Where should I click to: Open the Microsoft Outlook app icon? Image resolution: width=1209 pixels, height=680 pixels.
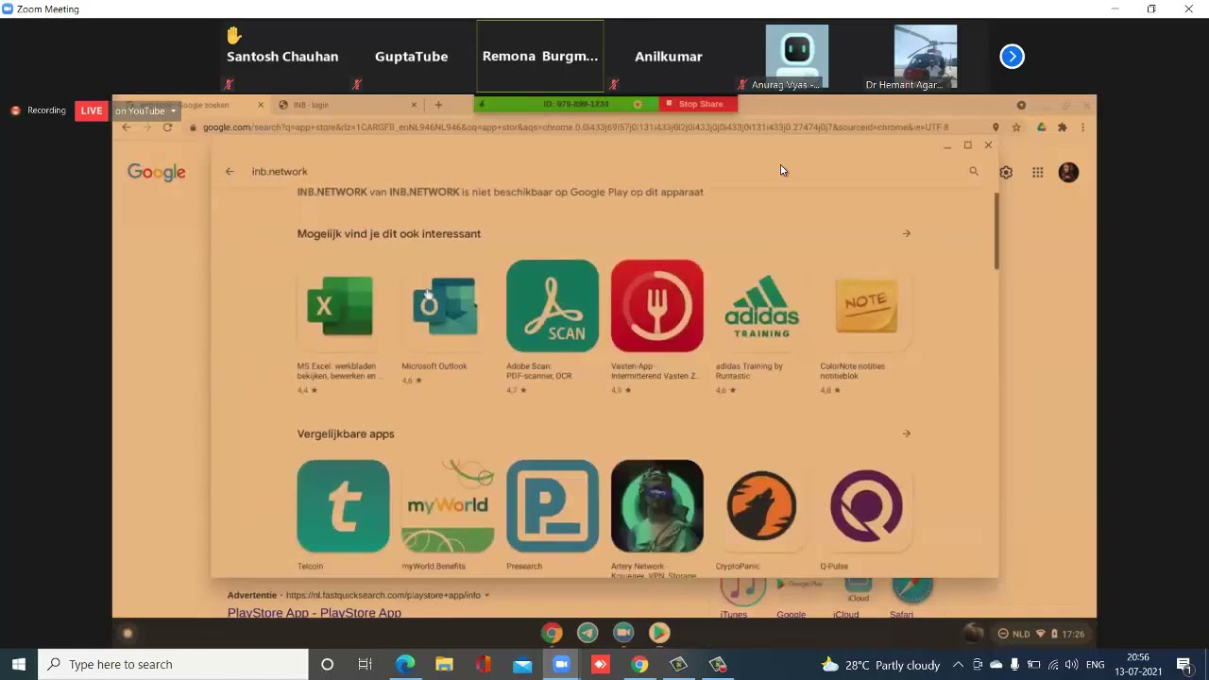tap(447, 306)
